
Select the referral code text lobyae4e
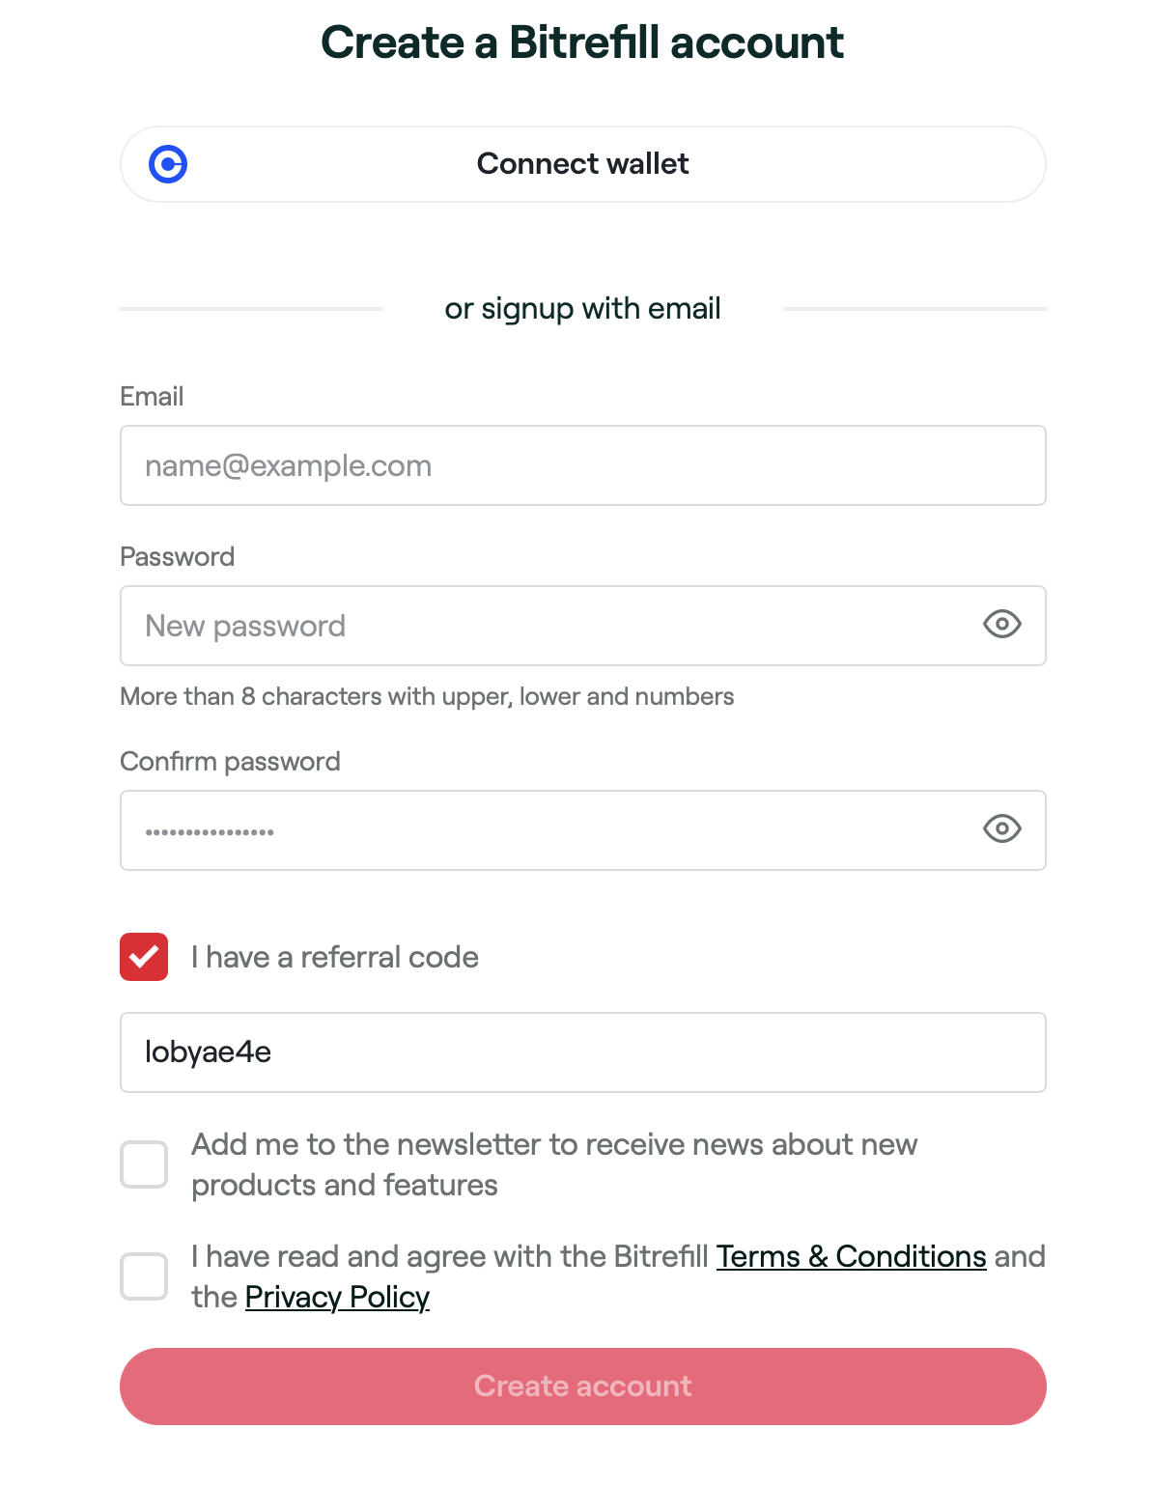click(209, 1052)
